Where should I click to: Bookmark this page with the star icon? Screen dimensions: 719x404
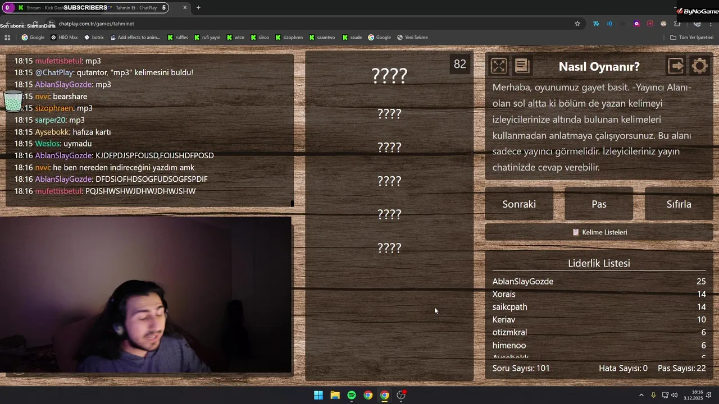577,24
